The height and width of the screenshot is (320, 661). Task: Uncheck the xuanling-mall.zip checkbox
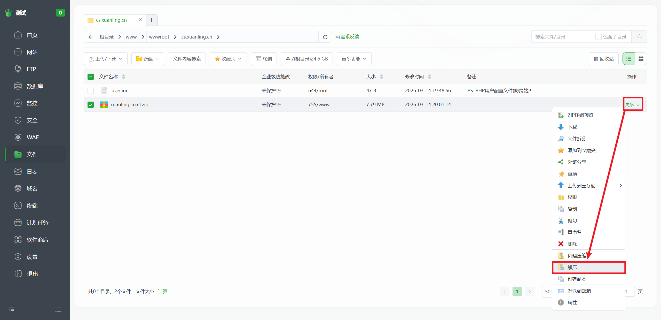point(91,105)
